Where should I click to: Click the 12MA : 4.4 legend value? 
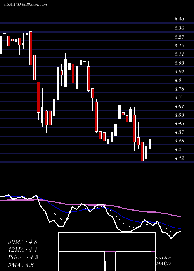(23, 250)
